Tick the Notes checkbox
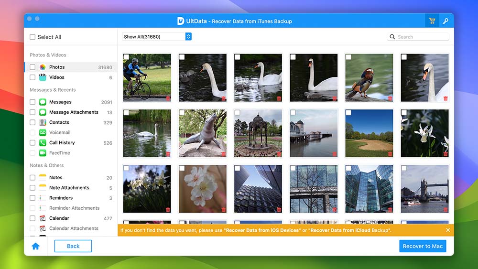The height and width of the screenshot is (269, 478). (x=33, y=177)
